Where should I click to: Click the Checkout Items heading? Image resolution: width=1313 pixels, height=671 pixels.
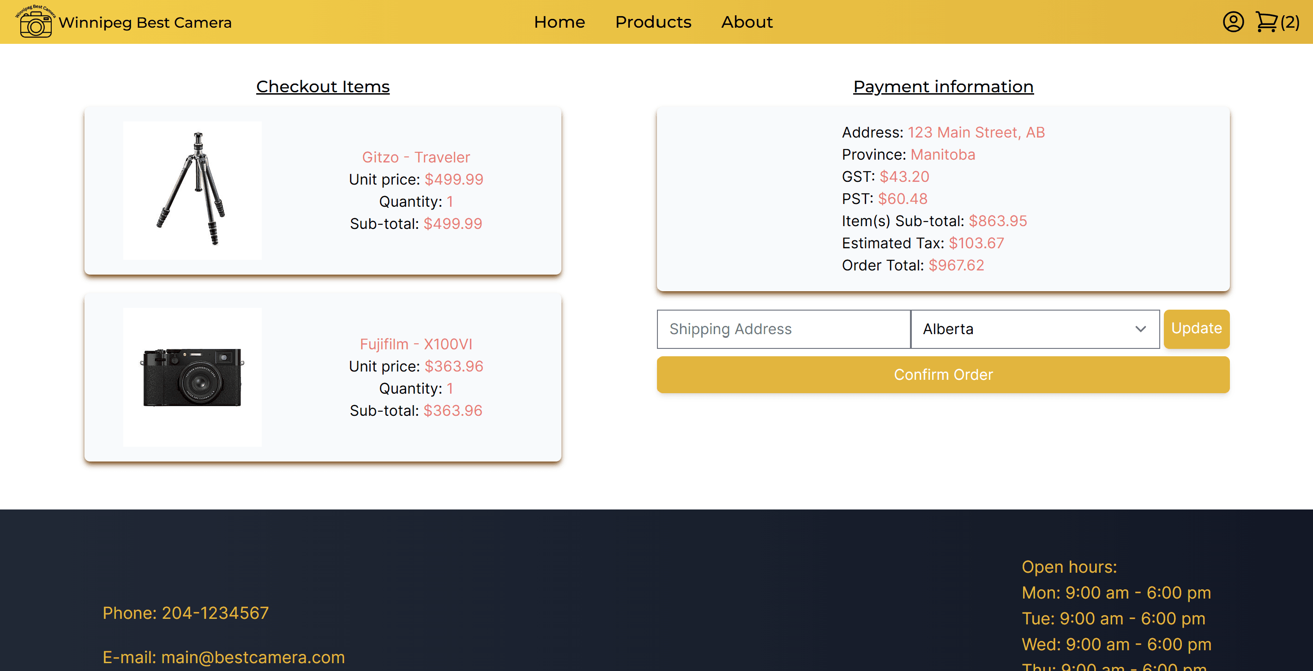323,87
